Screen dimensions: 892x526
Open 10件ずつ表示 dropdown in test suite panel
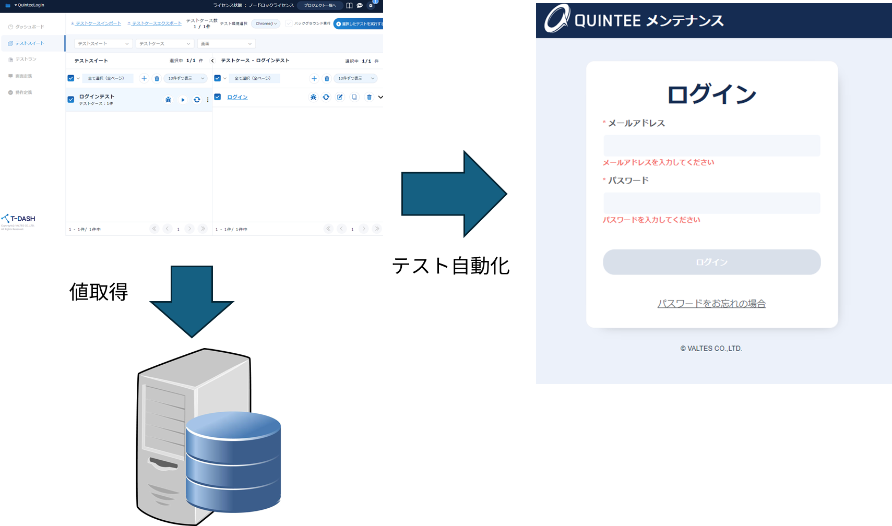[186, 78]
